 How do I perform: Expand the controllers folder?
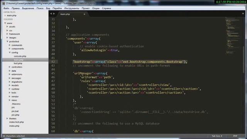(x=10, y=67)
